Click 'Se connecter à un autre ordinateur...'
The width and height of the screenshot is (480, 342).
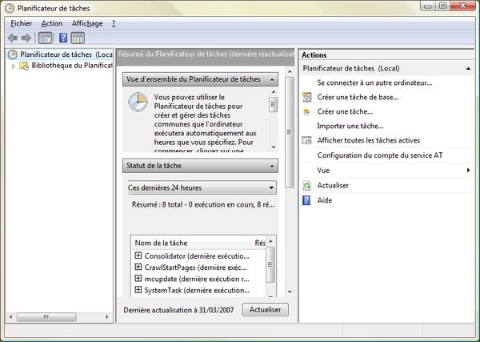[x=374, y=82]
